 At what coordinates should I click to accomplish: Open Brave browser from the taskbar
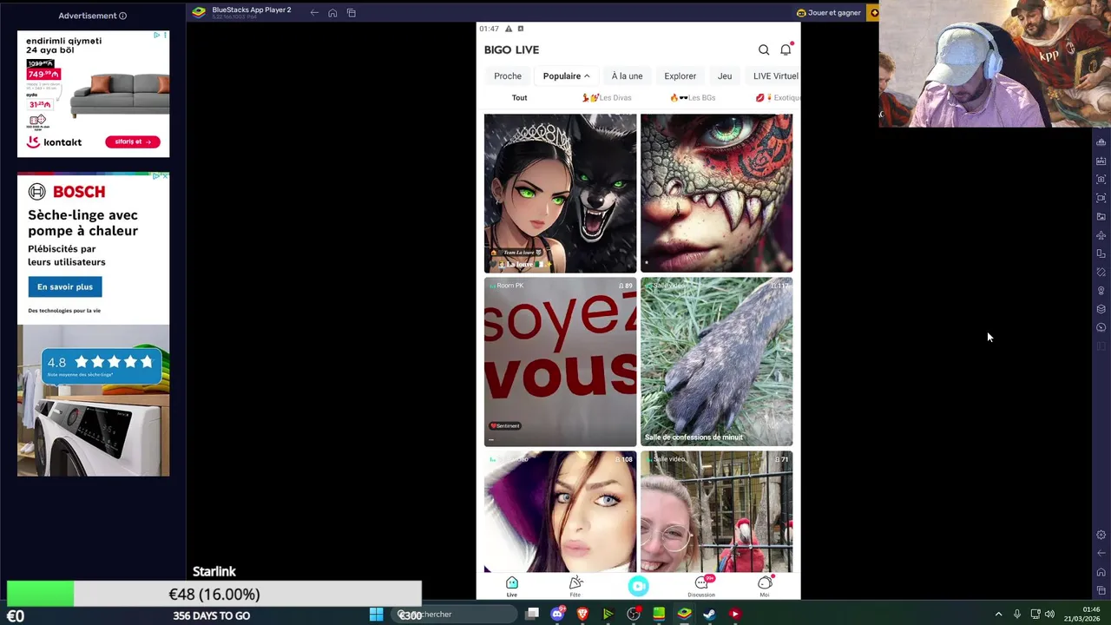point(582,614)
